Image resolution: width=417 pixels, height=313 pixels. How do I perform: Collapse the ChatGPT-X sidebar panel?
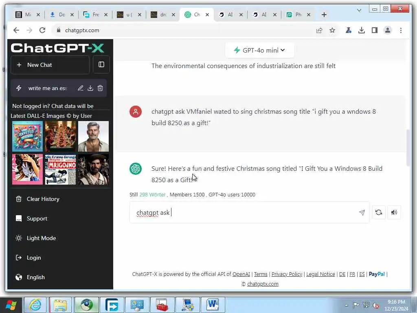(101, 65)
